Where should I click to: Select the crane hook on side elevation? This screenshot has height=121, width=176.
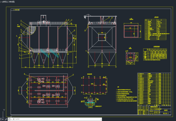(85, 17)
